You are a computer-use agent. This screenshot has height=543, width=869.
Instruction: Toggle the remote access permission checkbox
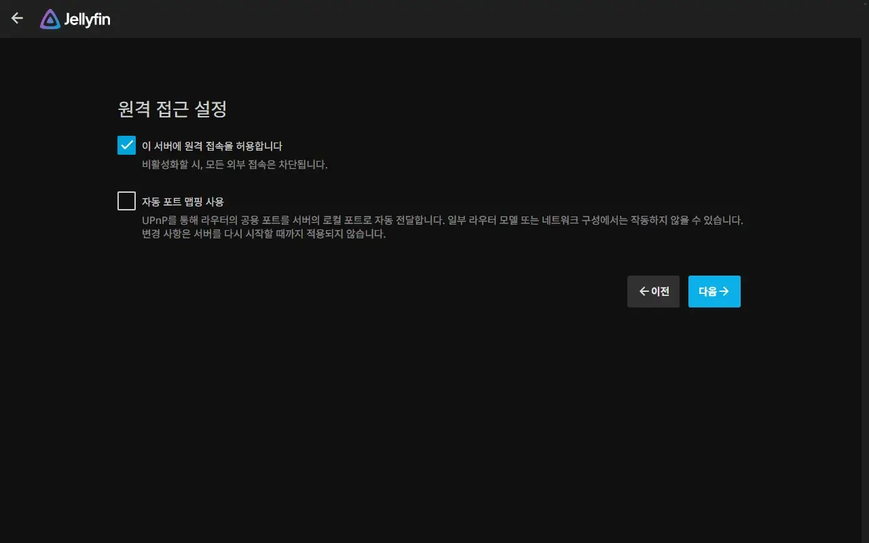pos(126,145)
